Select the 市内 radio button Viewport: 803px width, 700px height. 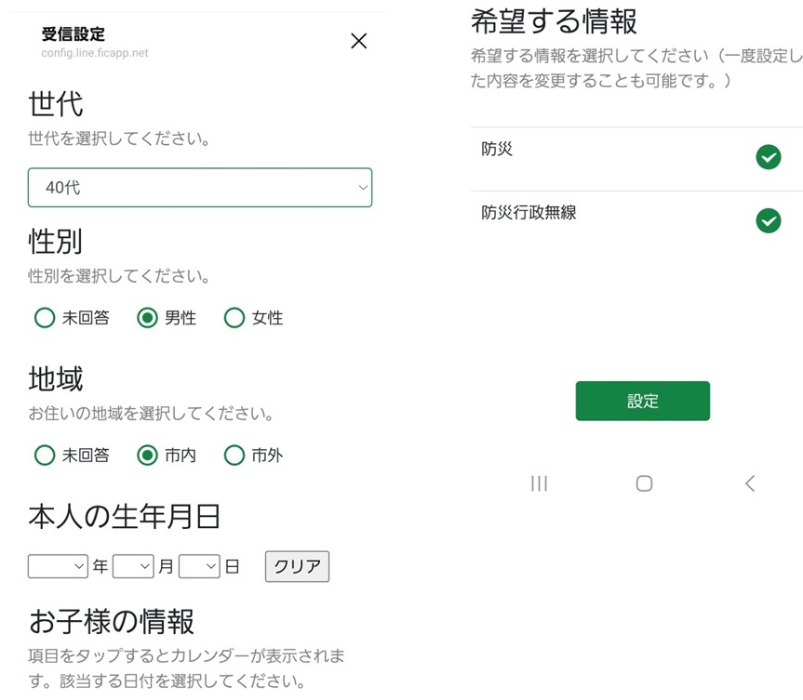[147, 455]
